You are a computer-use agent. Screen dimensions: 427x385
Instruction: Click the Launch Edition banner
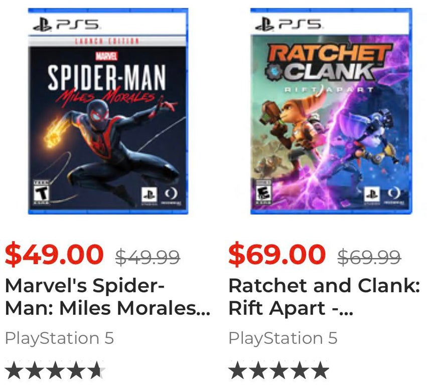pos(107,41)
